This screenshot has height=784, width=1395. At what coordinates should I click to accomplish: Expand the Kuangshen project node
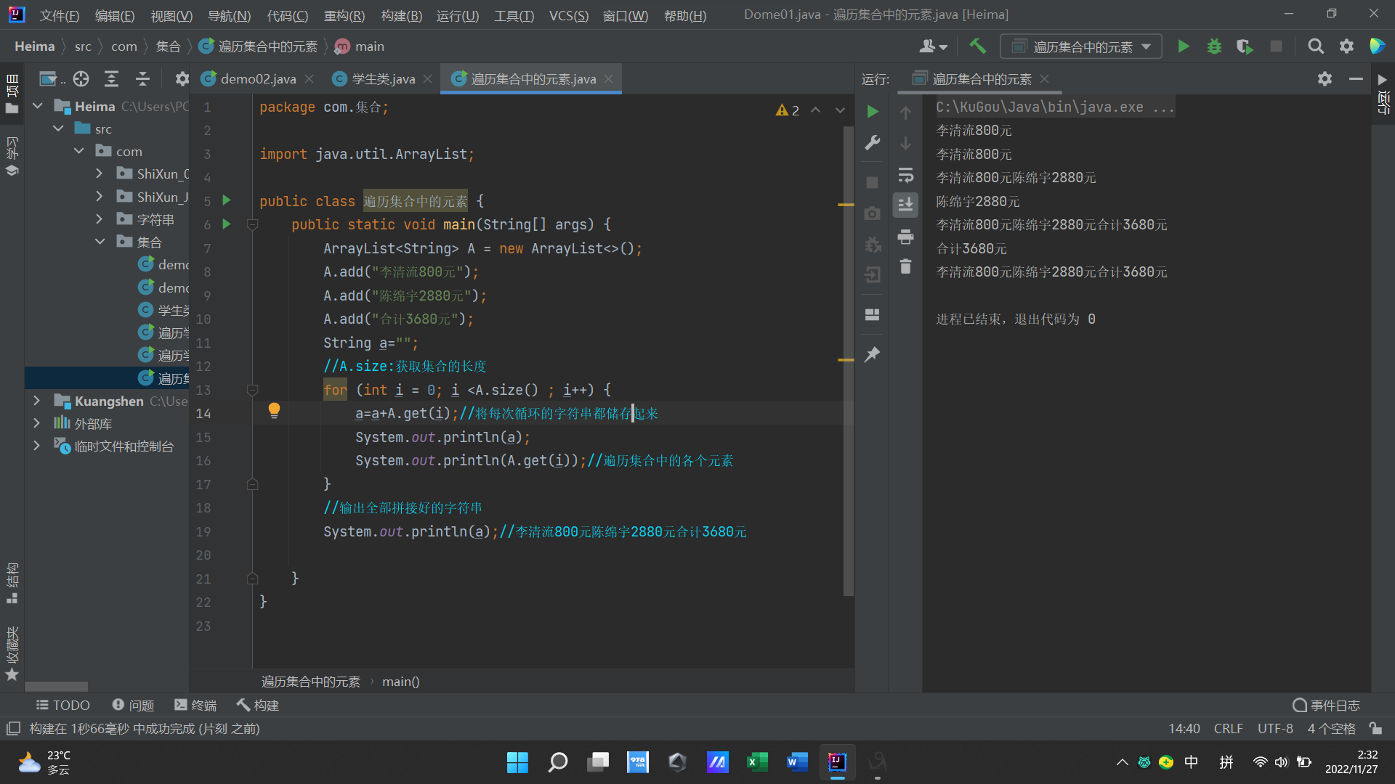[x=36, y=401]
